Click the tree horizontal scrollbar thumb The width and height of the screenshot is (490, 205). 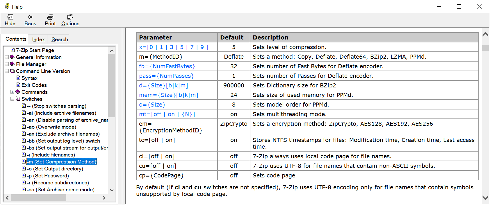click(x=39, y=198)
